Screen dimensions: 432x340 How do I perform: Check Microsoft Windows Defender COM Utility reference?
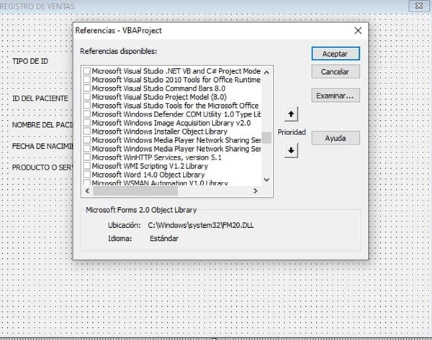[x=87, y=114]
